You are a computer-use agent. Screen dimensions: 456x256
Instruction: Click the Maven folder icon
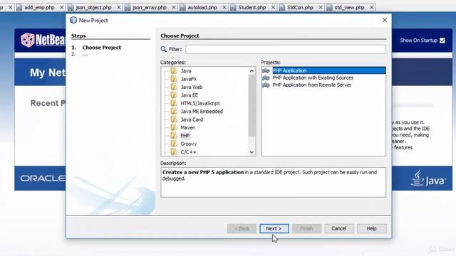[x=174, y=128]
